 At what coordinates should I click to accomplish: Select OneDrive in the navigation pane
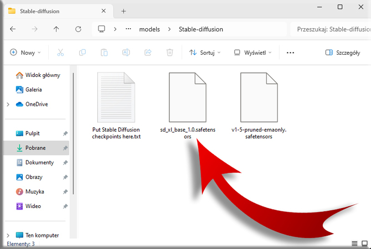32,104
